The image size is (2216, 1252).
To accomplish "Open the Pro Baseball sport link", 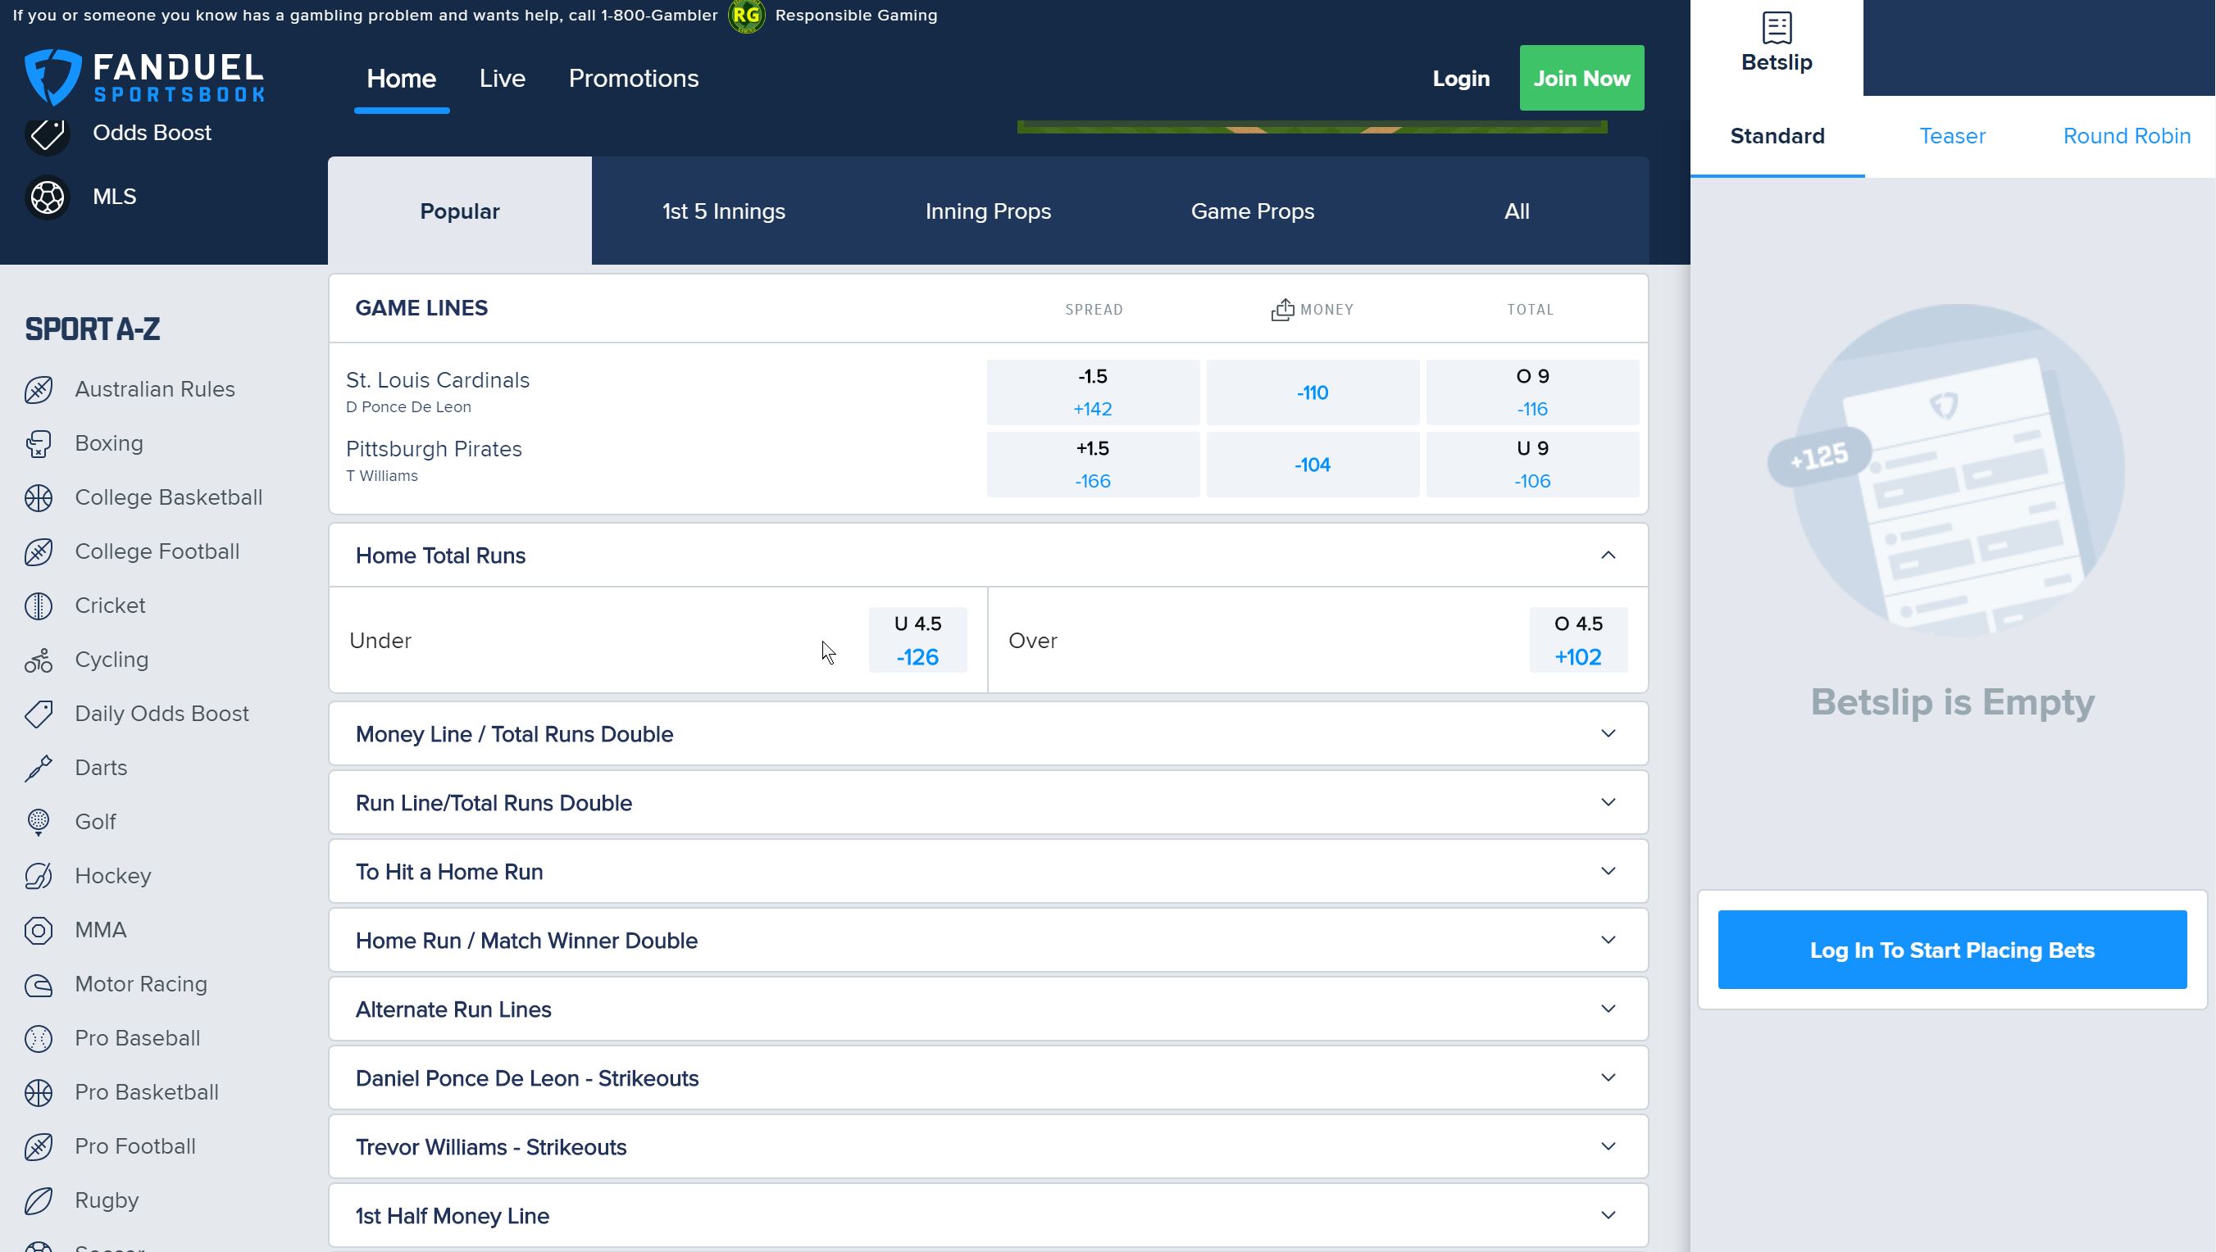I will coord(138,1038).
